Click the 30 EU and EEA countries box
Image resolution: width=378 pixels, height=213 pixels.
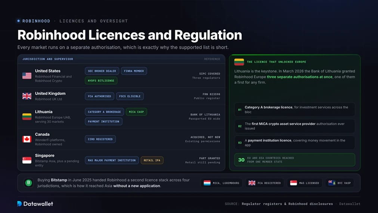pyautogui.click(x=295, y=160)
